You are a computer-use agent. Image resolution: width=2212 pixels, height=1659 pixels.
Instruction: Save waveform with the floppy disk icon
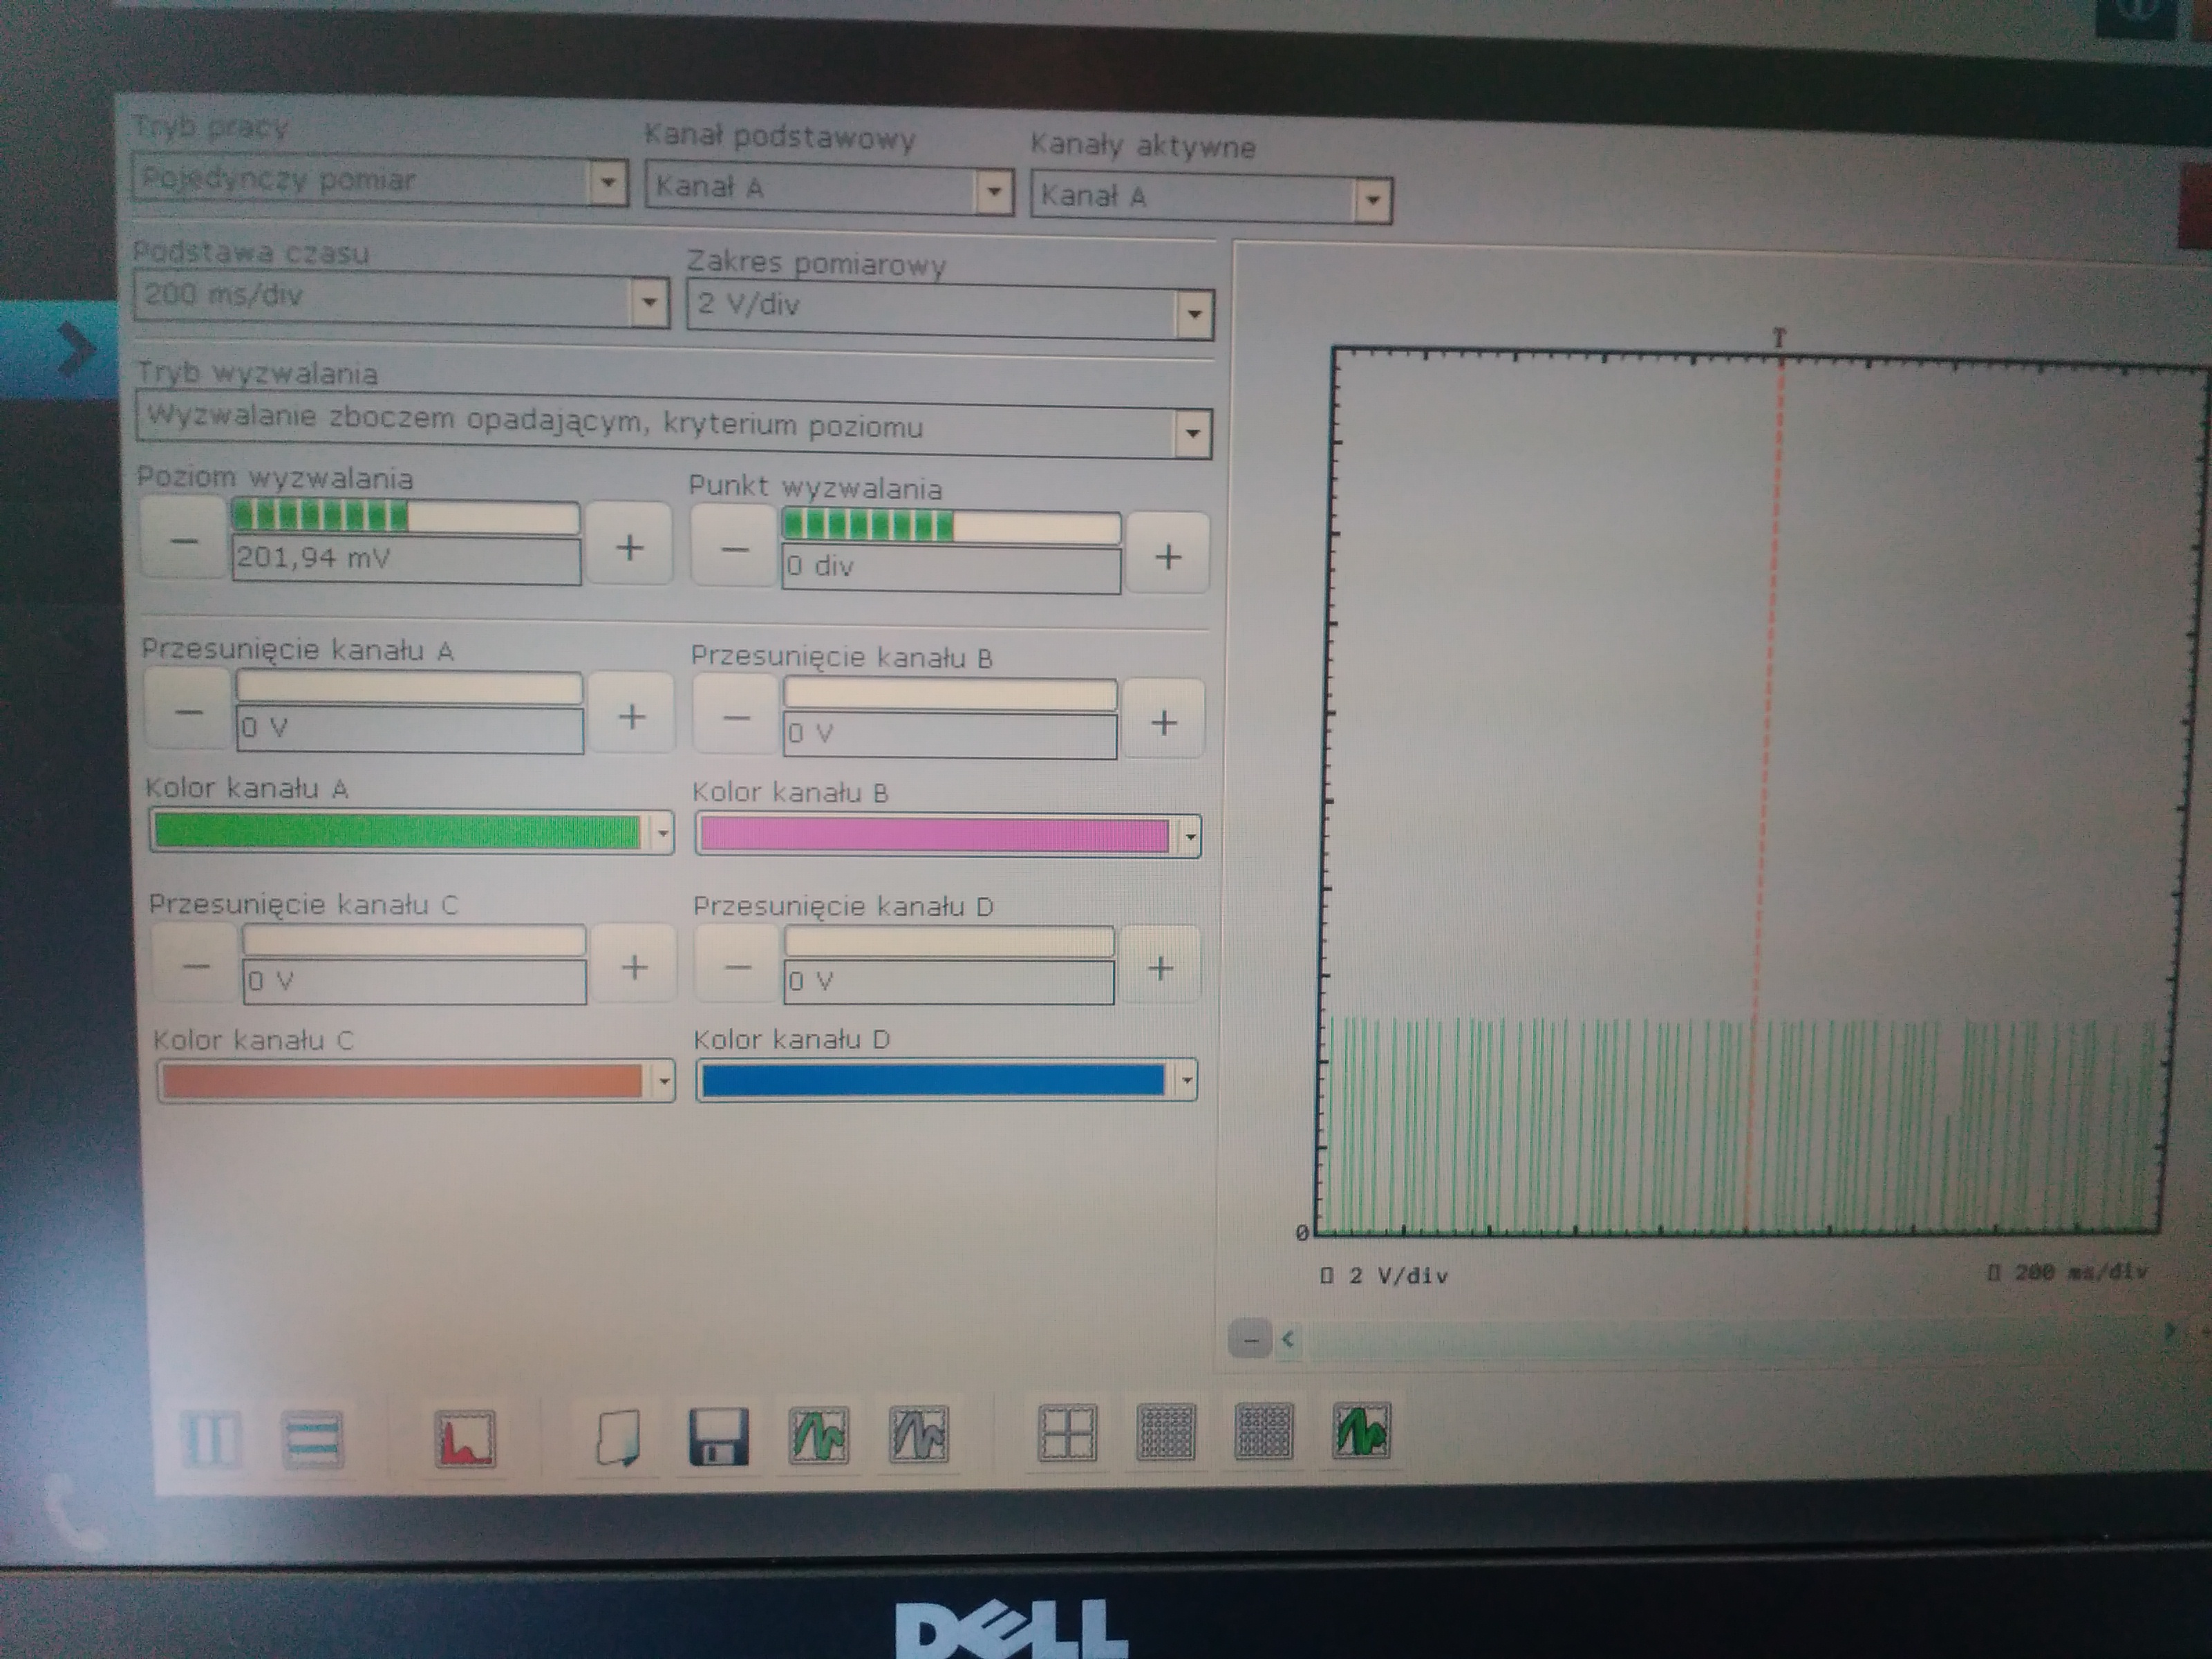[718, 1438]
